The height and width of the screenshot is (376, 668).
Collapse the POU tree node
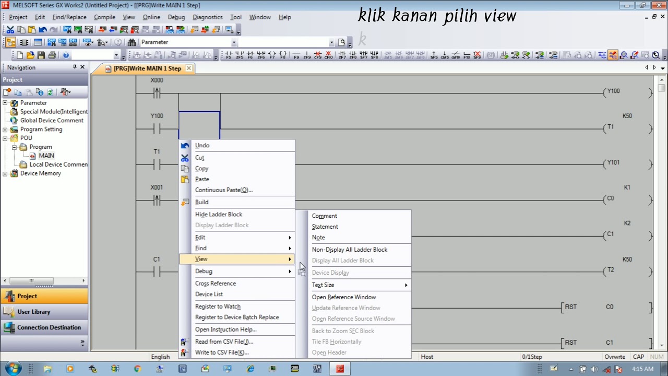tap(5, 138)
